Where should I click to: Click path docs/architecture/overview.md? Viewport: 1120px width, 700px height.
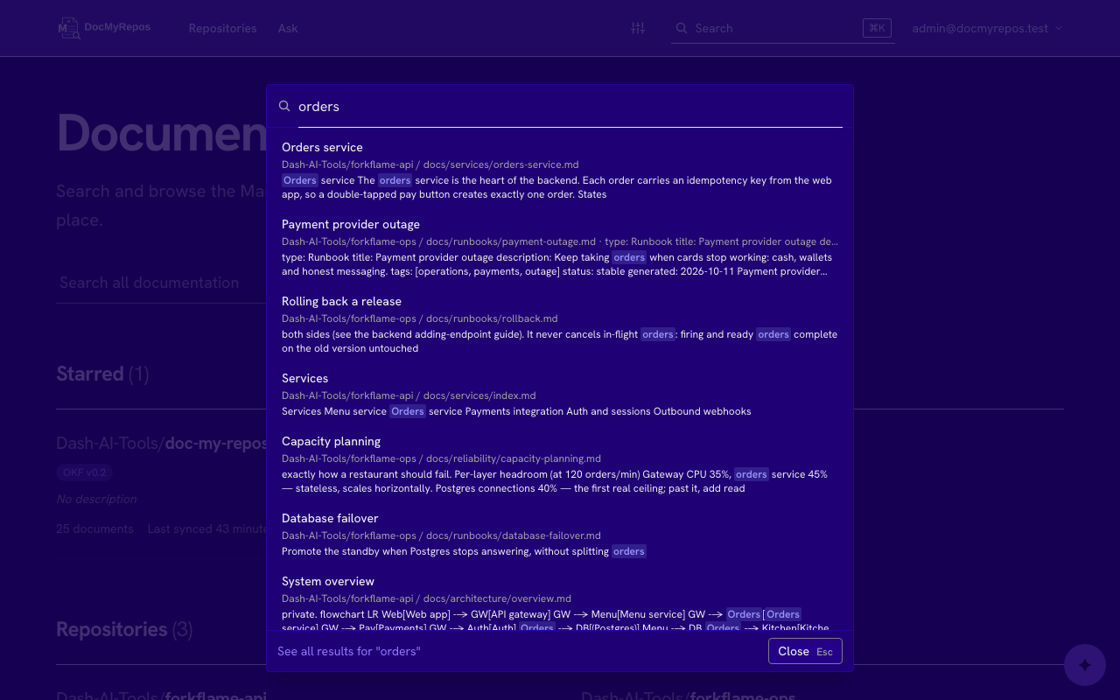point(497,598)
